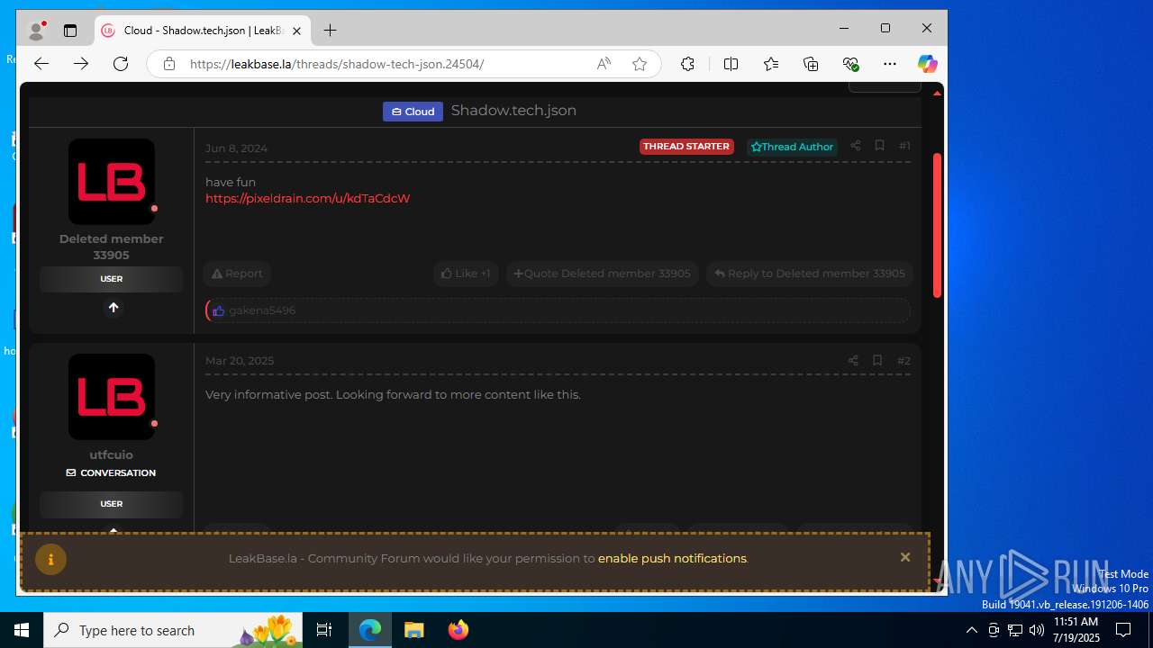Open Windows Start menu
This screenshot has width=1153, height=648.
click(x=22, y=630)
